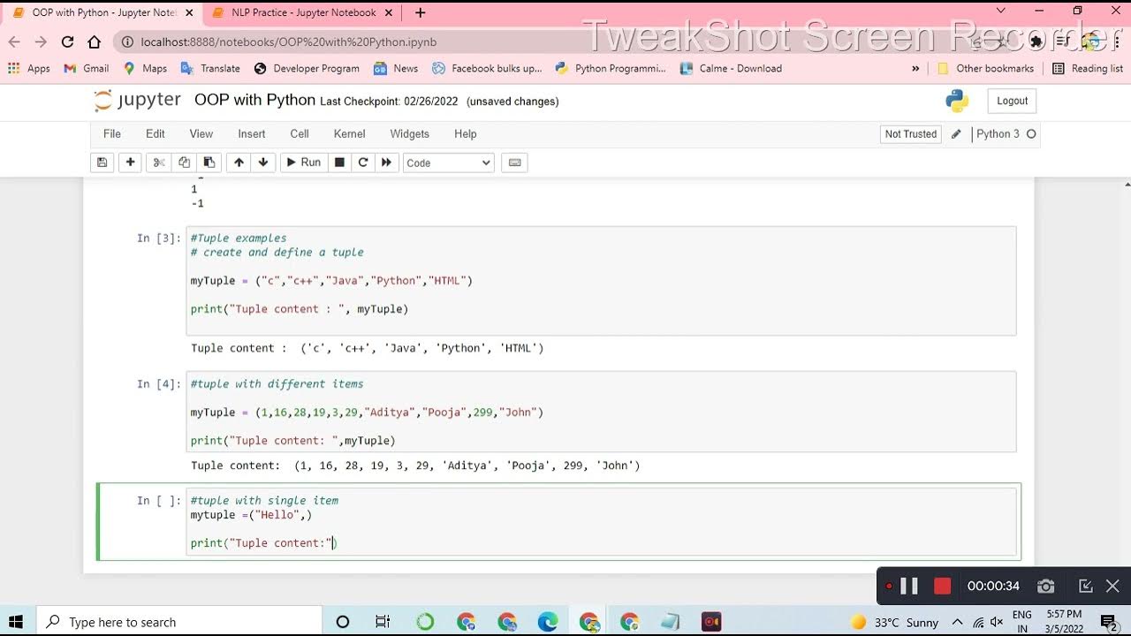Expand hidden bookmarks chevron

point(915,68)
